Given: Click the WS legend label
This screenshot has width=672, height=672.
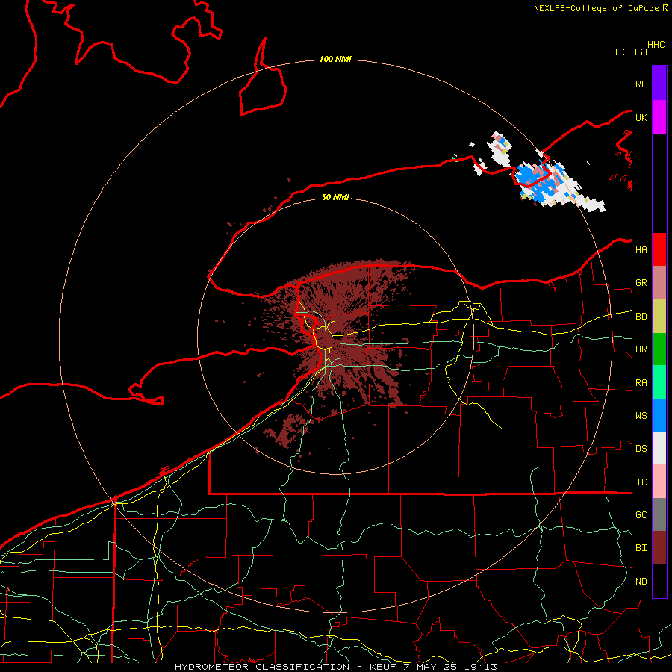Looking at the screenshot, I should (x=641, y=416).
